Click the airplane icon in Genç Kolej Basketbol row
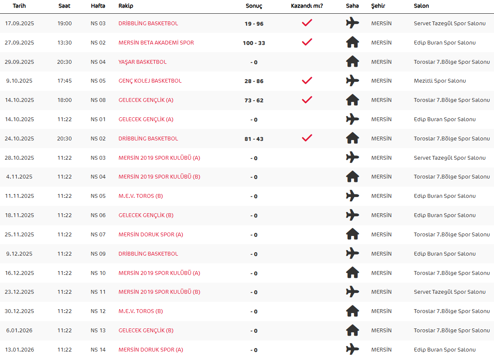Screen dimensions: 494x355 [x=352, y=81]
